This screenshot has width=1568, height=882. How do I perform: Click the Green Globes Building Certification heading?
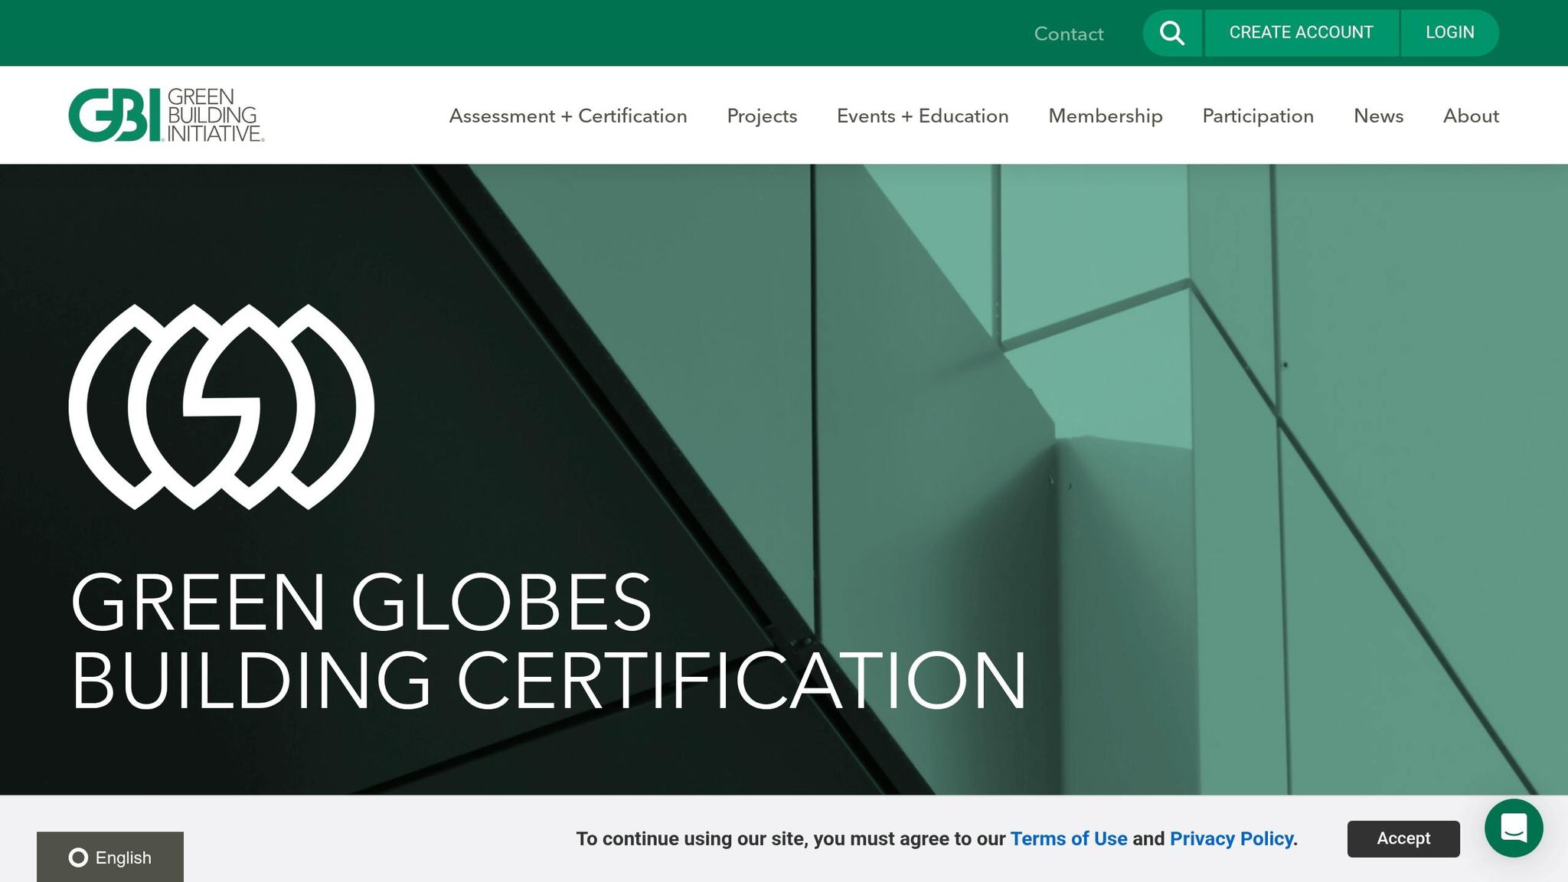[x=549, y=642]
